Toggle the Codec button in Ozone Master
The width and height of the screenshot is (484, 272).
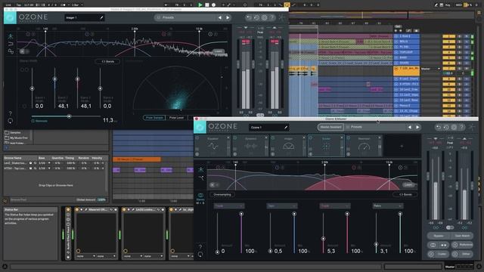click(439, 254)
